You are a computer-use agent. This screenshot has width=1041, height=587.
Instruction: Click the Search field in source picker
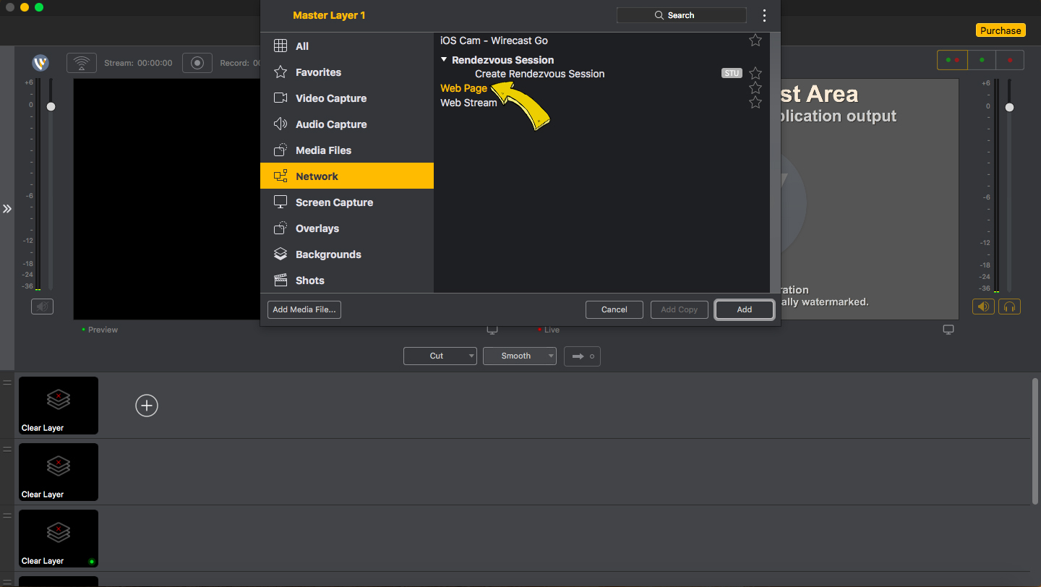[681, 15]
